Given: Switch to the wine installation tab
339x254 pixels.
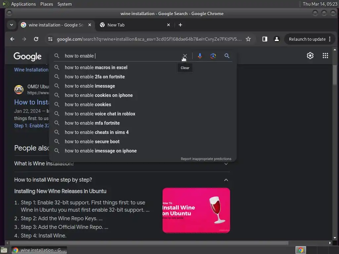Looking at the screenshot, I should [x=56, y=25].
